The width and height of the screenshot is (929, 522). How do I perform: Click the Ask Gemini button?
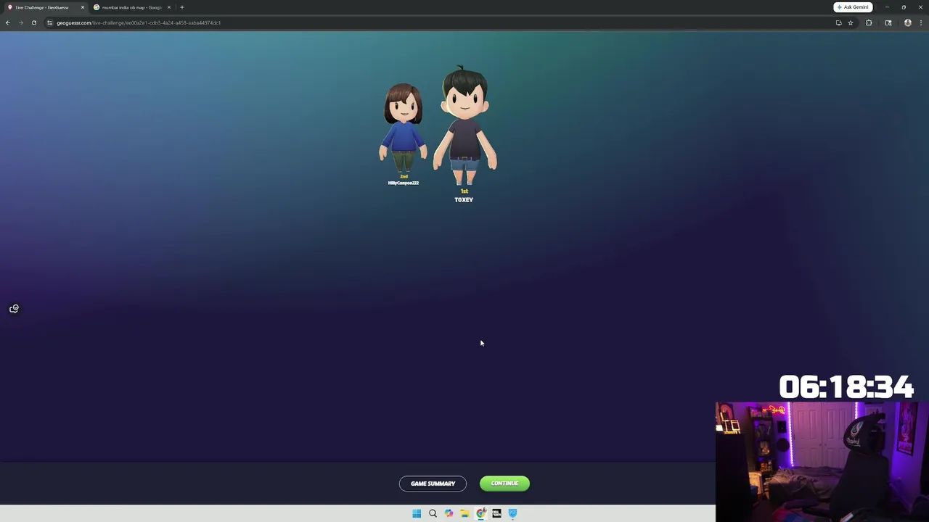(x=853, y=7)
